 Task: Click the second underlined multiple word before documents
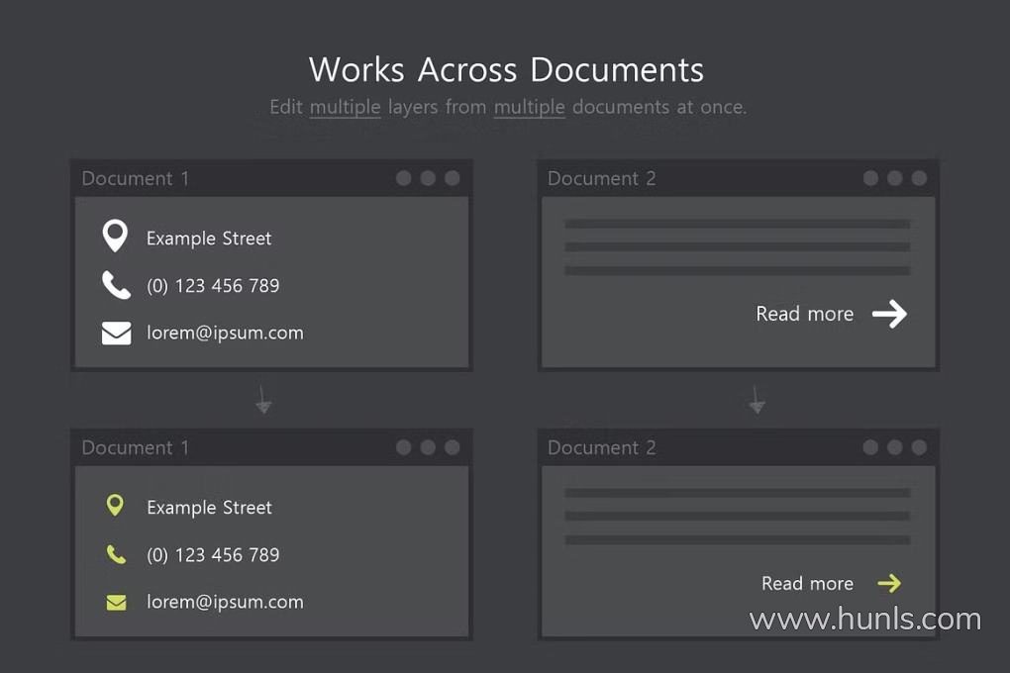[x=530, y=108]
